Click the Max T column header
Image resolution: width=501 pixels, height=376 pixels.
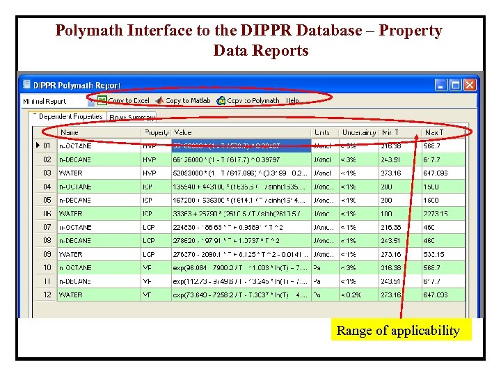(x=443, y=132)
